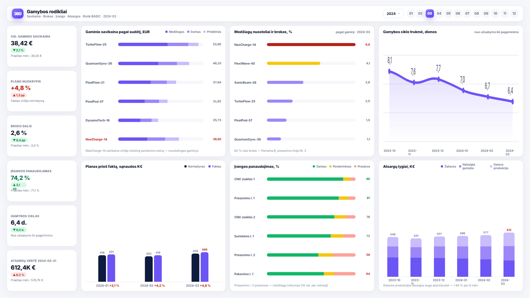The width and height of the screenshot is (530, 298).
Task: Click Pakavimo l. 1 utilization value 64
Action: [x=368, y=274]
